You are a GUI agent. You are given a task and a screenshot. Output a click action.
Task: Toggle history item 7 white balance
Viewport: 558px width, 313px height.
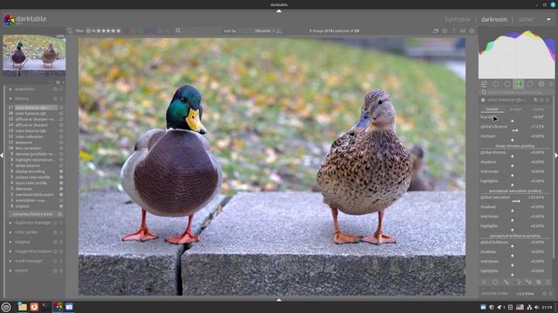(61, 166)
